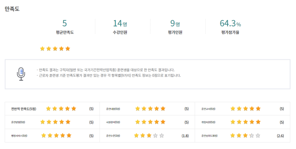Click the 수강인원 14명 figure

tap(120, 23)
